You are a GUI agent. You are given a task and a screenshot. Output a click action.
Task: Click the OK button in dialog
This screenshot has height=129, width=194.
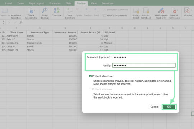[x=169, y=107]
